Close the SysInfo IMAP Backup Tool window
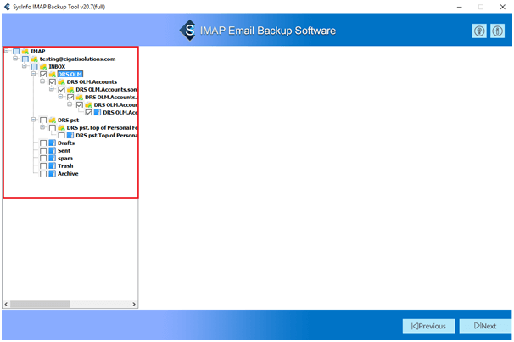Viewport: 514px width, 342px height. pyautogui.click(x=502, y=7)
